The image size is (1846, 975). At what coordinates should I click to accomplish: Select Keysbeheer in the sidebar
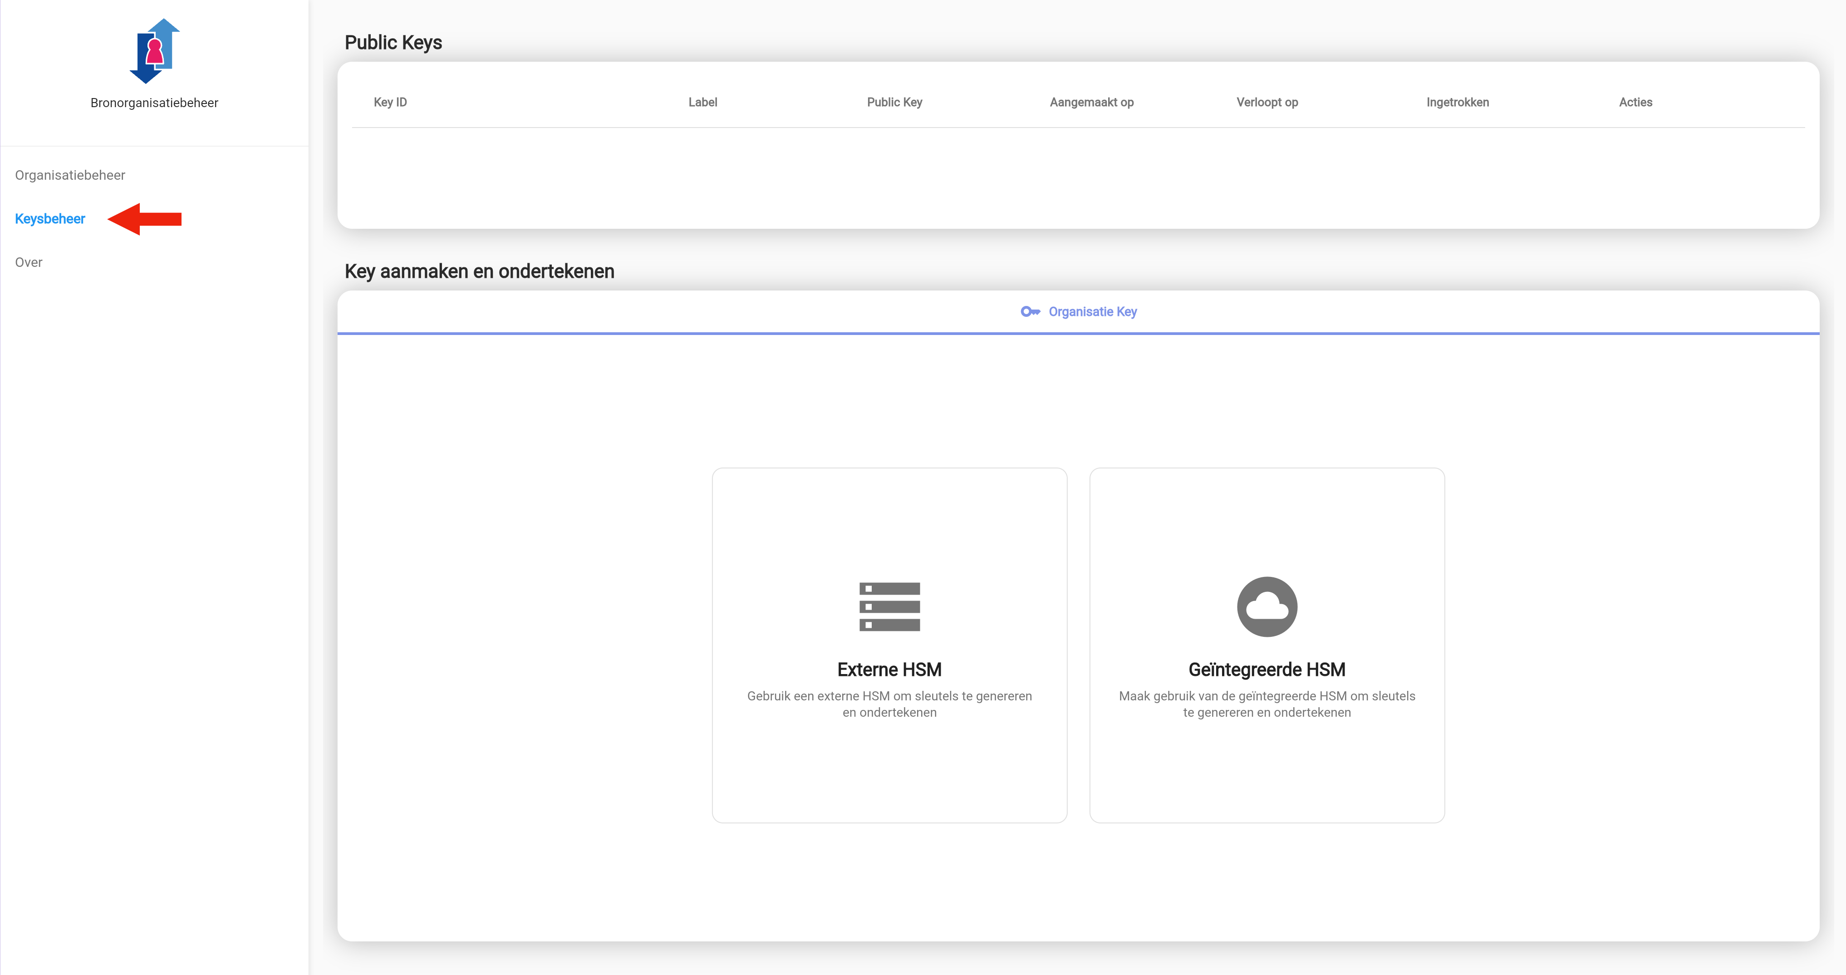point(50,219)
